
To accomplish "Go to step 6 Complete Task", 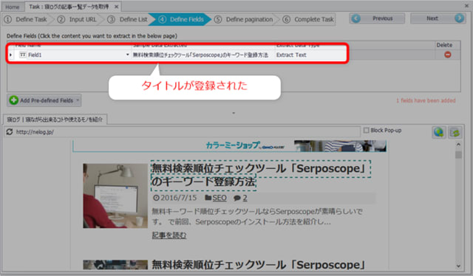I will point(308,19).
